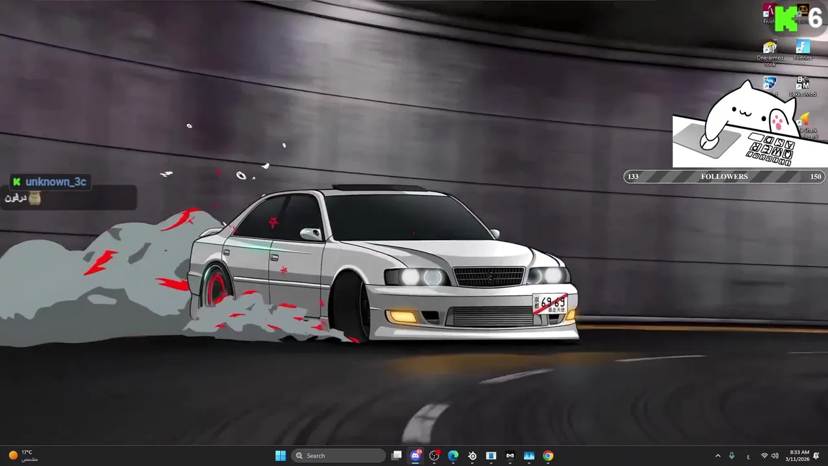The width and height of the screenshot is (828, 466).
Task: Open SteelSeries GG from the taskbar
Action: pyautogui.click(x=472, y=456)
